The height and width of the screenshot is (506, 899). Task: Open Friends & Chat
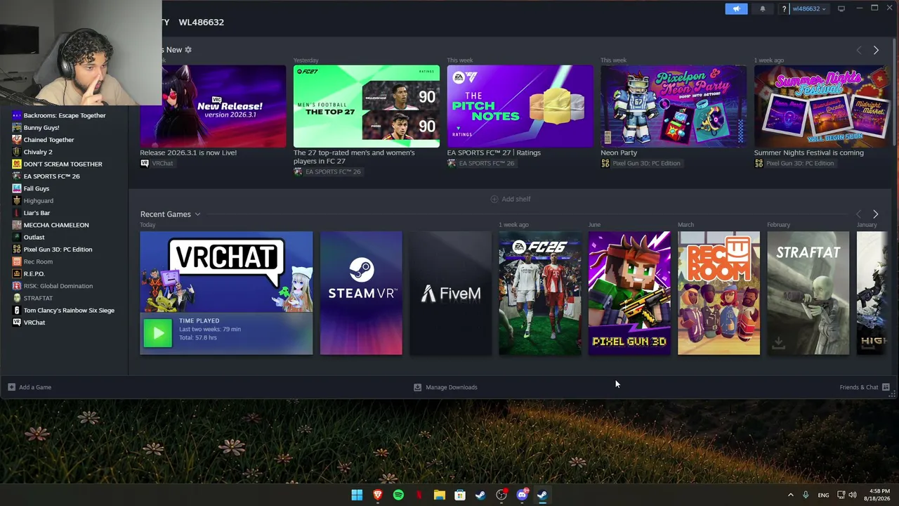[x=865, y=387]
